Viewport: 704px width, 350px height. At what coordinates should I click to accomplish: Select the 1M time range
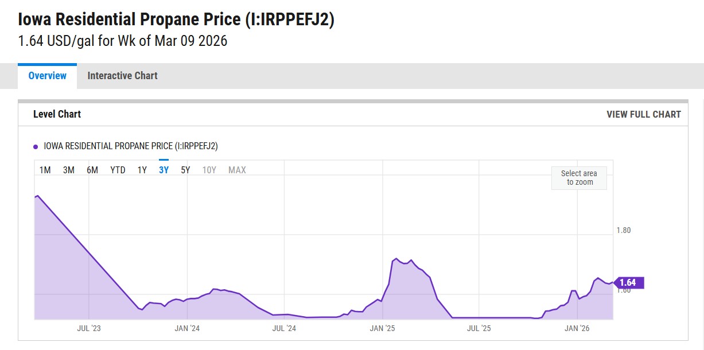pyautogui.click(x=45, y=170)
